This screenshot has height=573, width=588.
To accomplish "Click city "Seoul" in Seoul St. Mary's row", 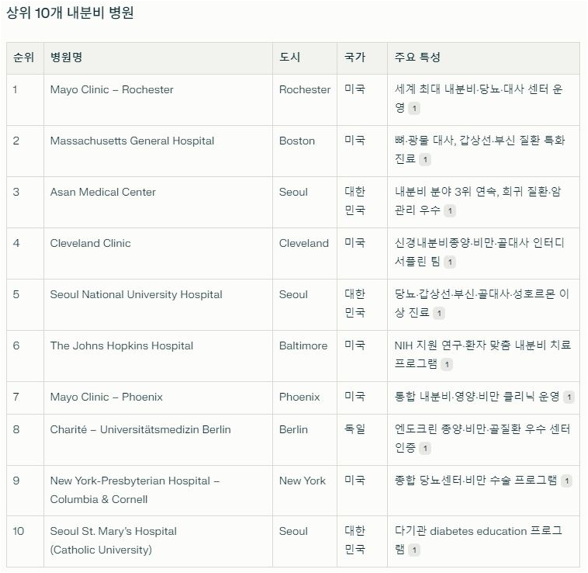I will click(293, 531).
